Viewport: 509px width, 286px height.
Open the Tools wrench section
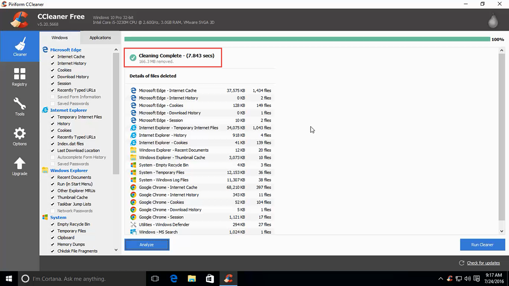point(19,106)
